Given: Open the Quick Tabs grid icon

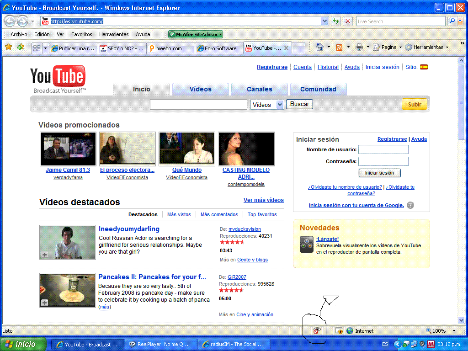Looking at the screenshot, I should click(37, 48).
